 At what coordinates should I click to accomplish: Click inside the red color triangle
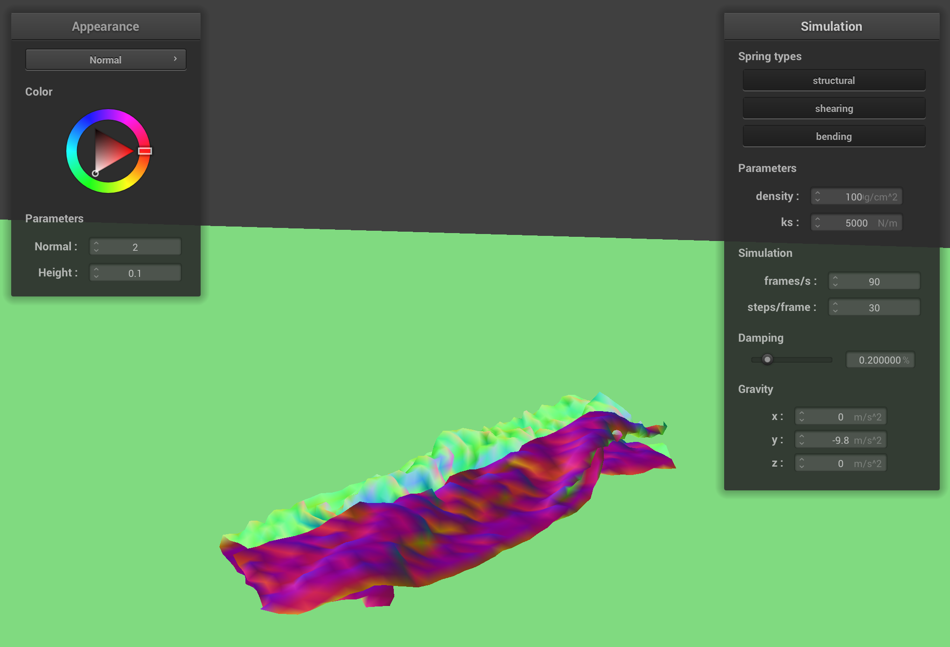coord(108,150)
